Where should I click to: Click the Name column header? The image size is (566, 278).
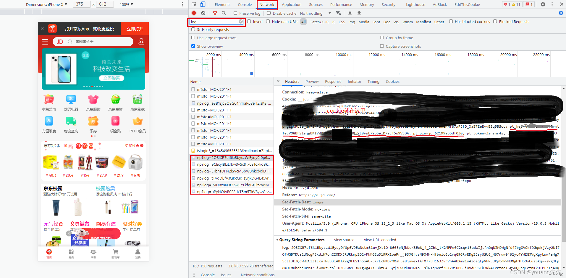tap(231, 82)
